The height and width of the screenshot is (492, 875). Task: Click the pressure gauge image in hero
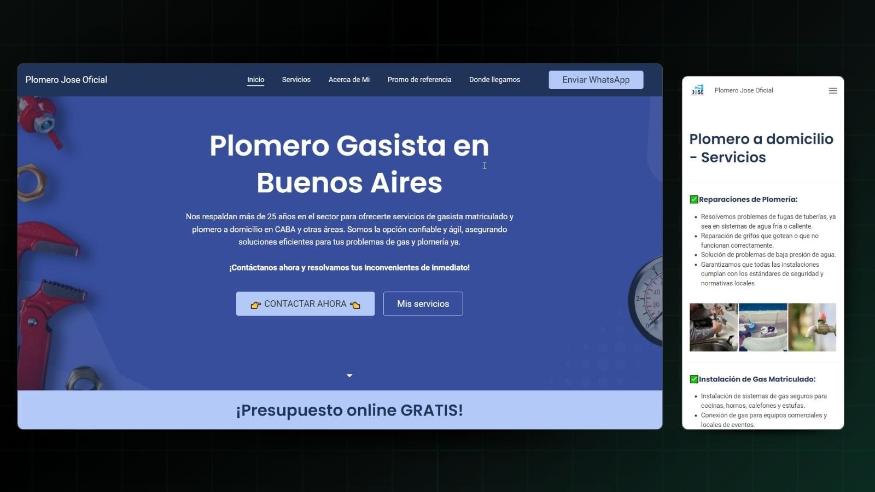pos(647,301)
